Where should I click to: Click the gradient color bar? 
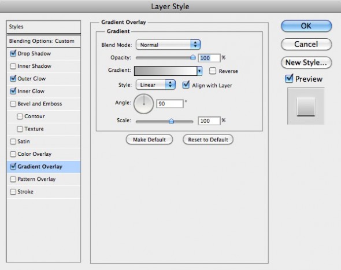(165, 71)
